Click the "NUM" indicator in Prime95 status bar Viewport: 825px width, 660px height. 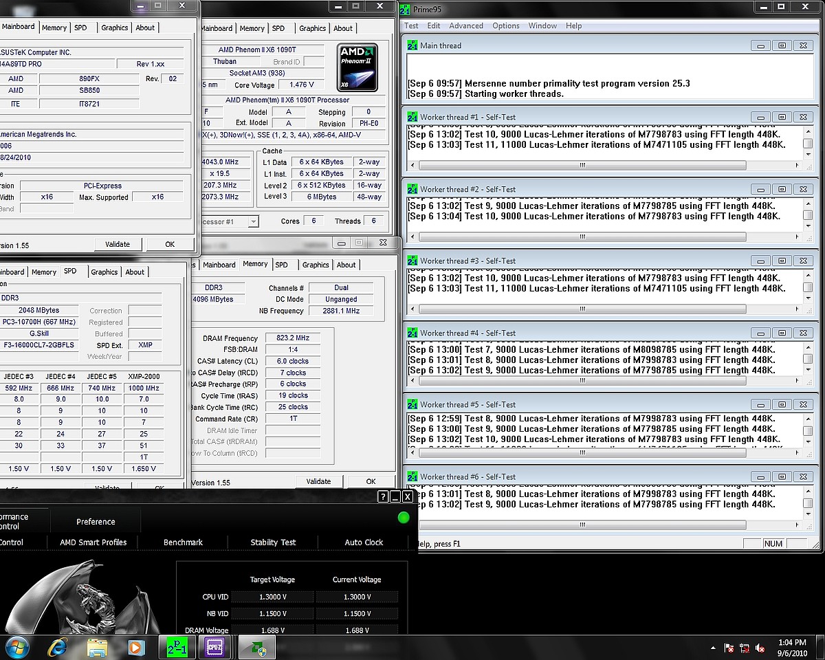pos(773,544)
